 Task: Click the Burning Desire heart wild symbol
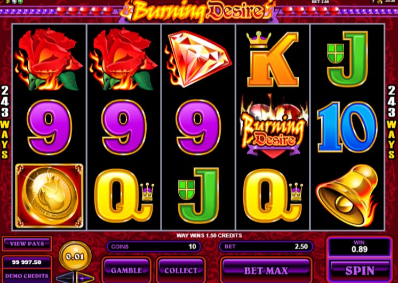pyautogui.click(x=274, y=127)
